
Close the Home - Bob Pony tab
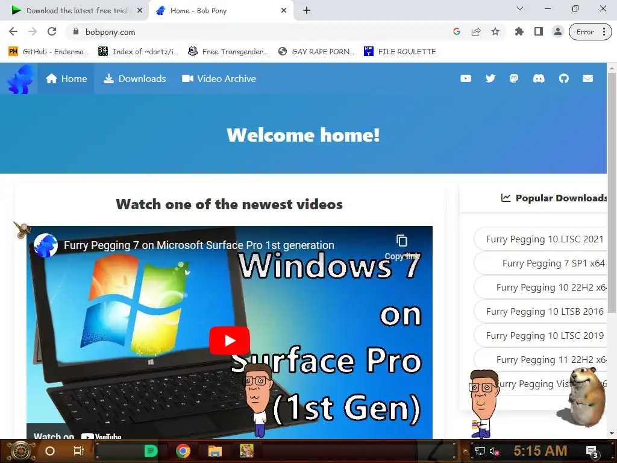pyautogui.click(x=284, y=11)
